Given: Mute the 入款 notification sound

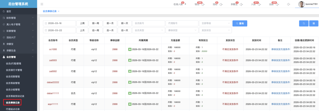Looking at the screenshot, I should click(259, 4).
